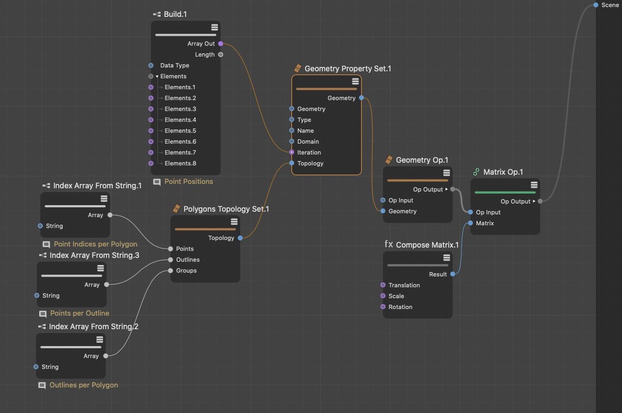Expand the Op Output arrow on Geometry Op.1
Screen dimensions: 622x413
pos(447,189)
